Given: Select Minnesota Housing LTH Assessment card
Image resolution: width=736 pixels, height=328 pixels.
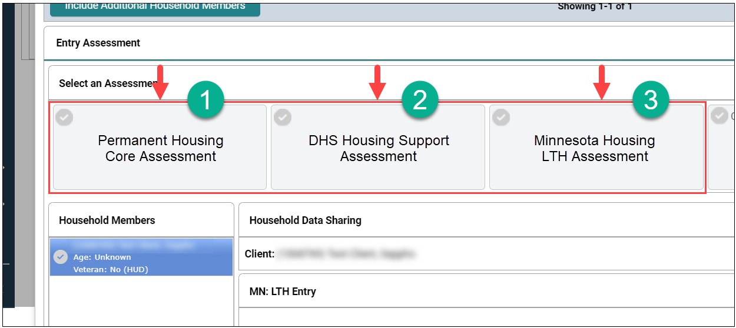Looking at the screenshot, I should click(596, 148).
